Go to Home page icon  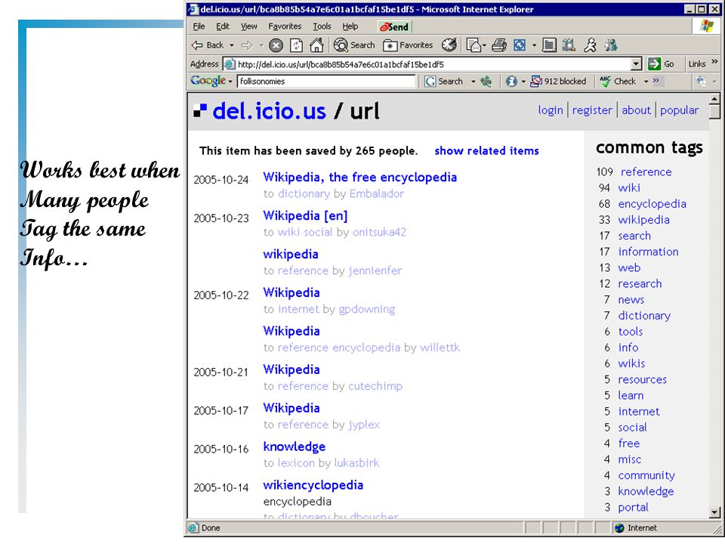click(316, 45)
